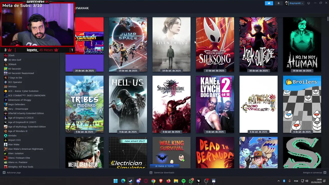Click the Bluetooth tray icon

[284, 181]
